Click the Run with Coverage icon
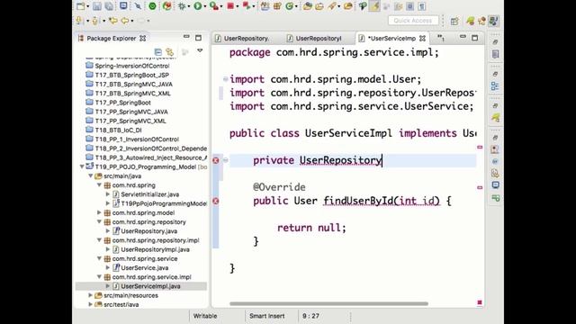The image size is (576, 324). click(213, 6)
